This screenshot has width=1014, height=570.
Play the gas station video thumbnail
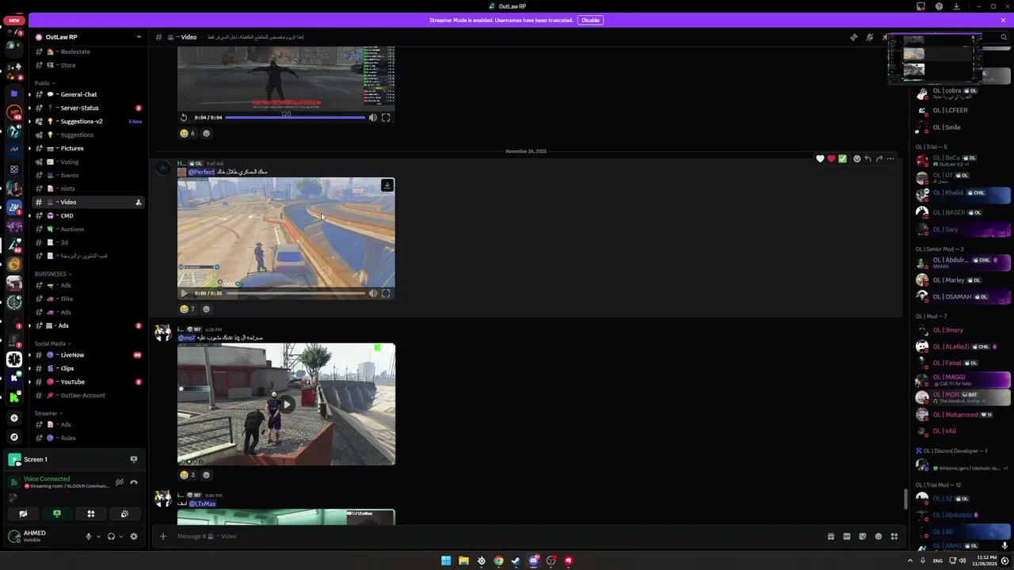tap(286, 405)
